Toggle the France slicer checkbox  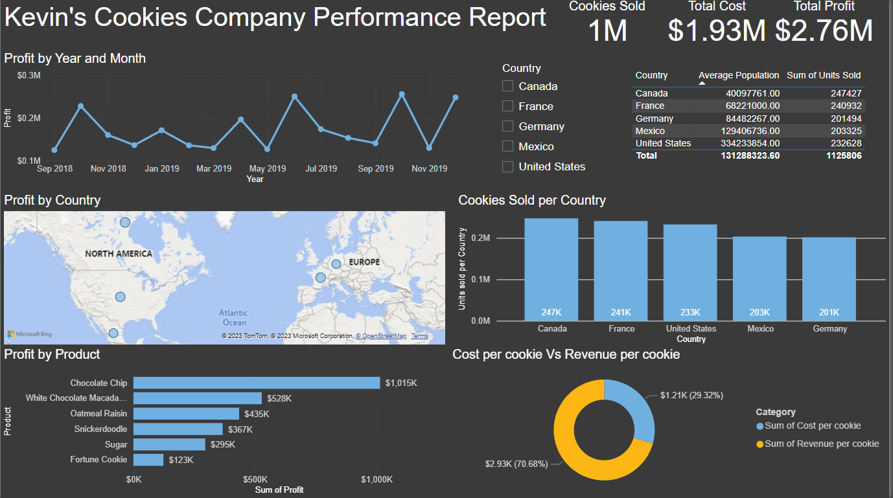[x=508, y=106]
